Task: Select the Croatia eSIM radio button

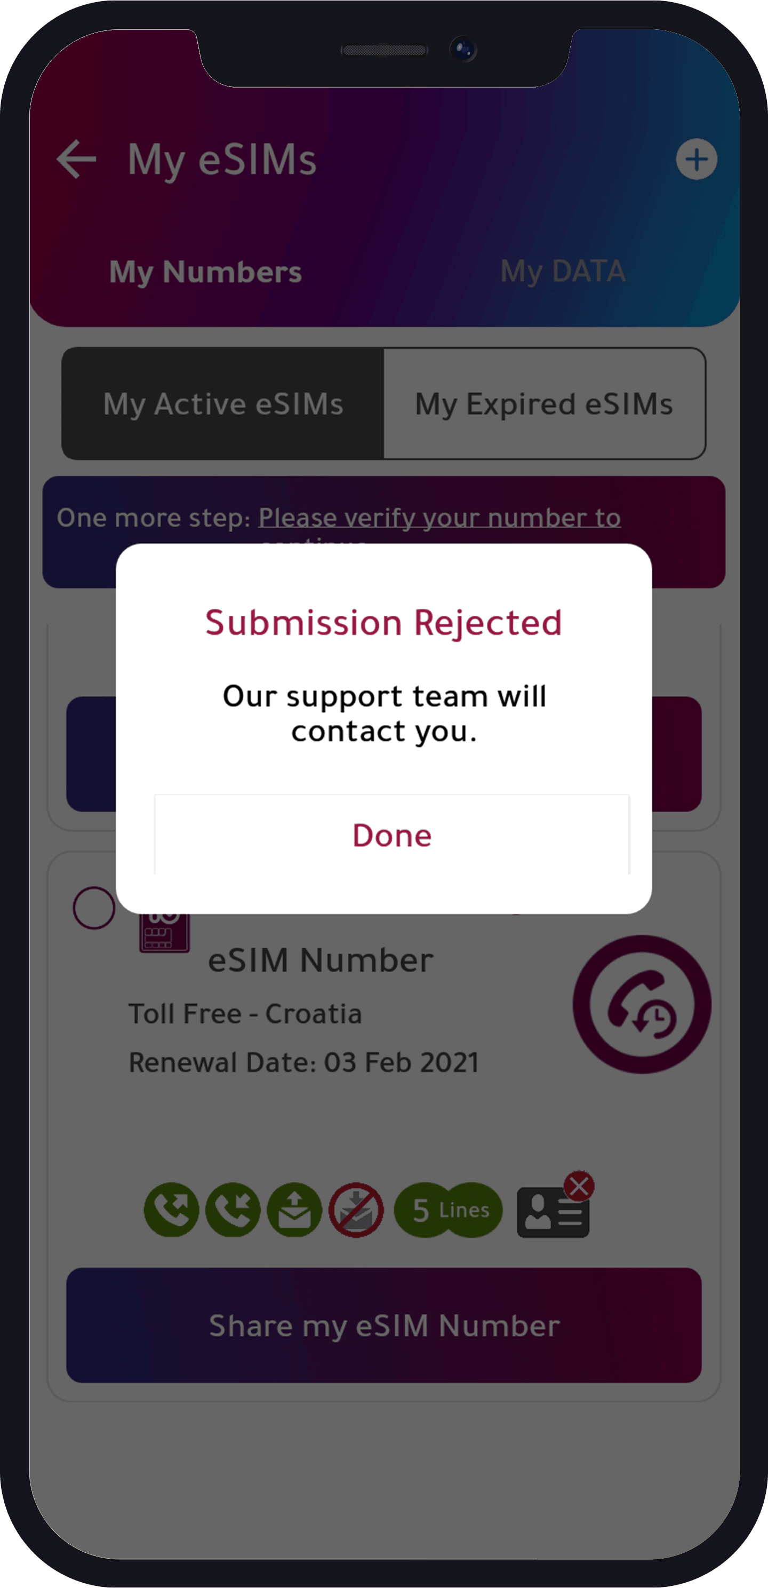Action: pyautogui.click(x=94, y=908)
